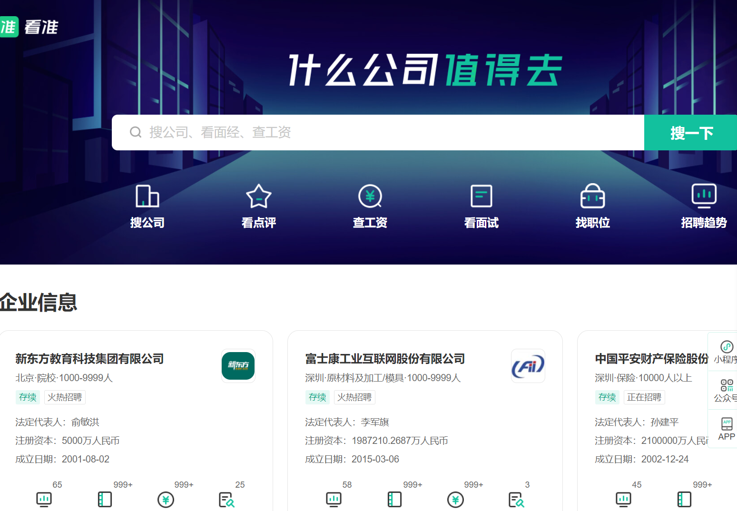Open 招聘趋势 chart icon
The height and width of the screenshot is (511, 737).
704,196
